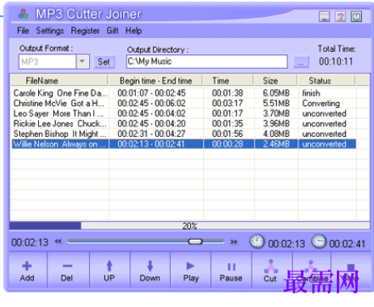Select the Carole King One Fine Da... row
The height and width of the screenshot is (307, 374).
184,93
